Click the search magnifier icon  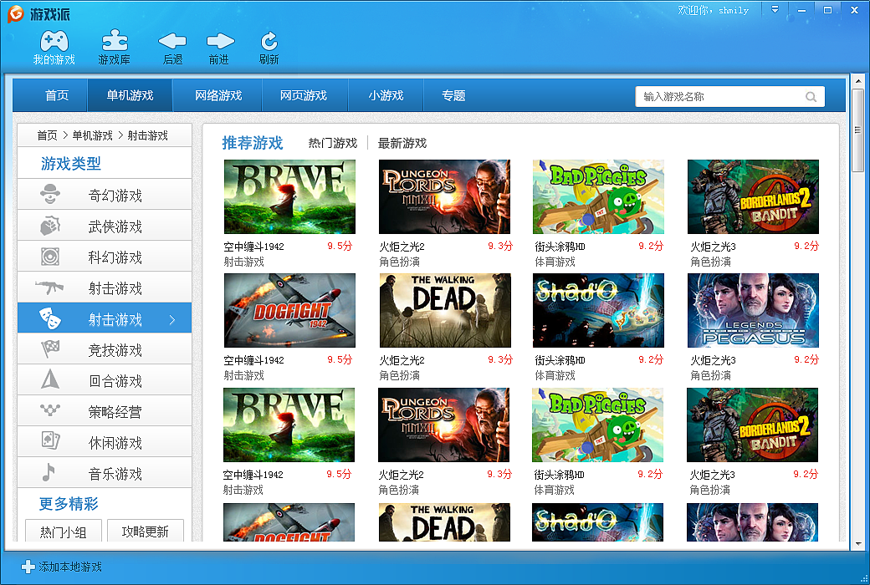tap(811, 97)
